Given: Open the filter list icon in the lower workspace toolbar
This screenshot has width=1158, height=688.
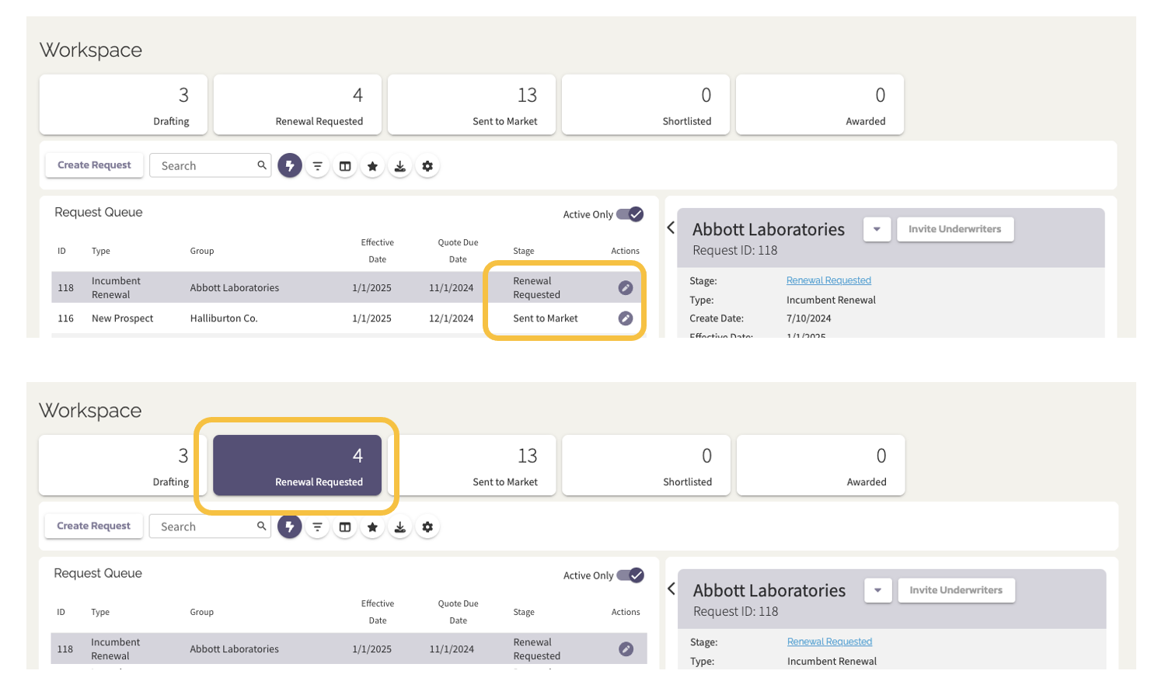Looking at the screenshot, I should (318, 526).
